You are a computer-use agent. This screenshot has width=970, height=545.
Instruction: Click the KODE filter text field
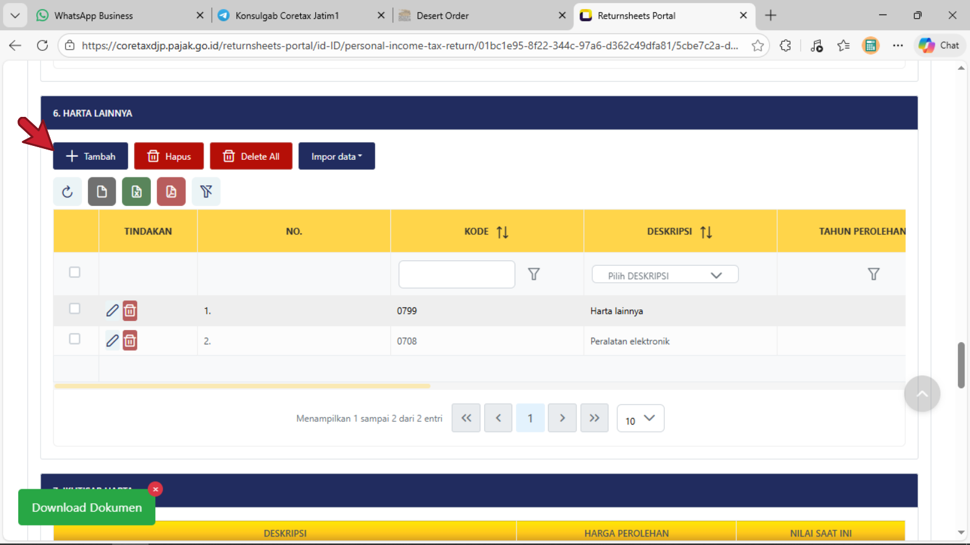(457, 274)
